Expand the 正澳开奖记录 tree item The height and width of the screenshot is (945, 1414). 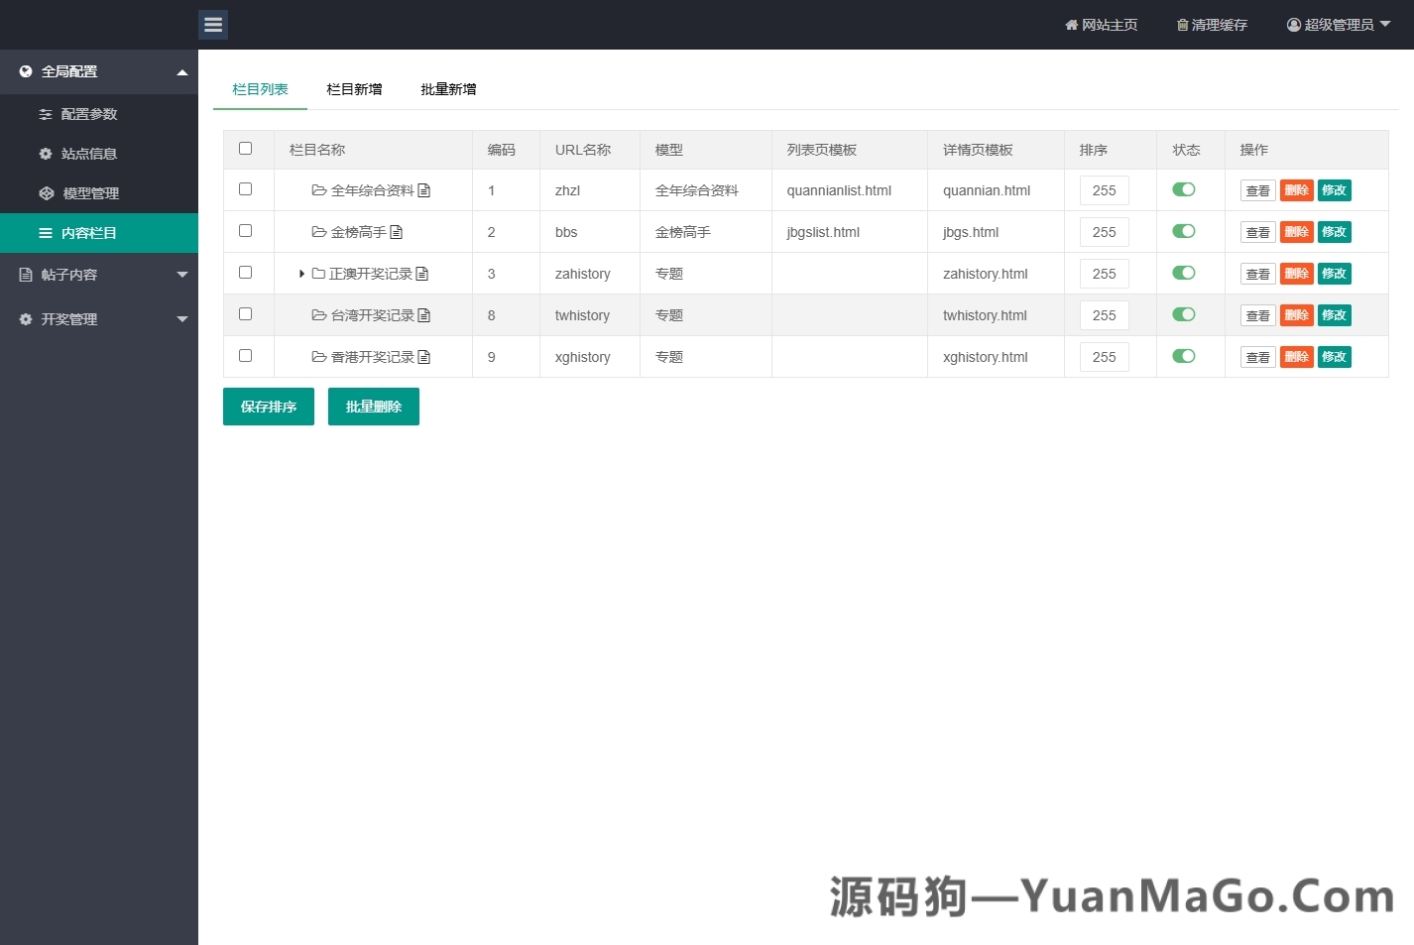coord(301,274)
